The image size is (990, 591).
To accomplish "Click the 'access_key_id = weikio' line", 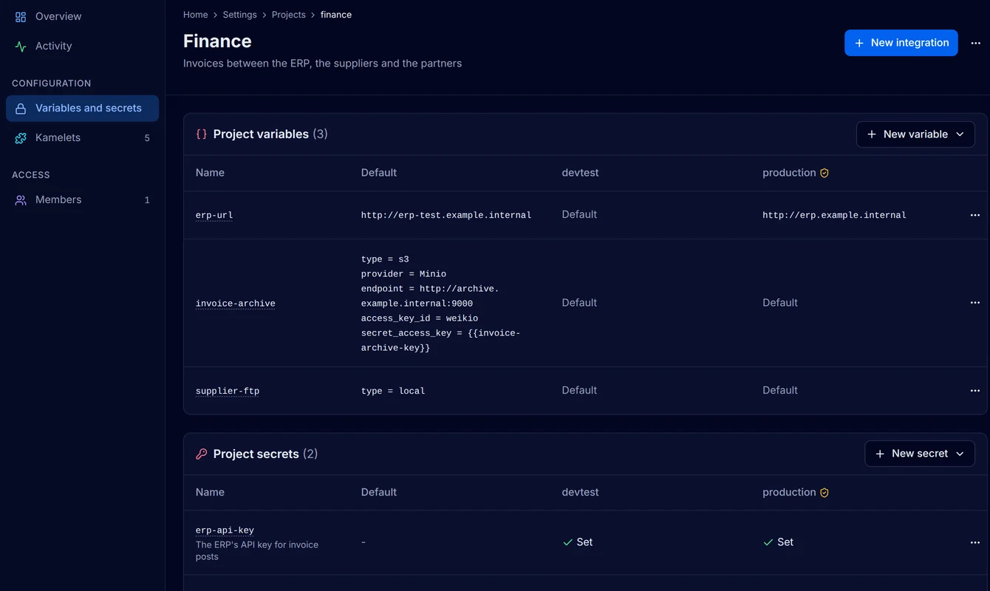I will click(420, 318).
